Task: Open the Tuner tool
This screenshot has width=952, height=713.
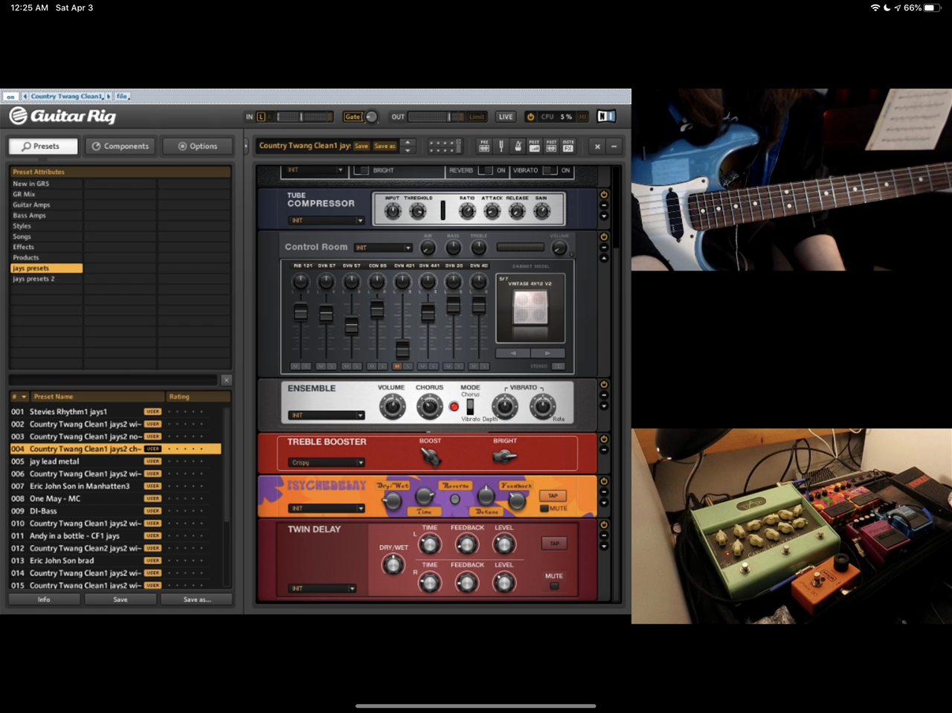Action: (x=501, y=146)
